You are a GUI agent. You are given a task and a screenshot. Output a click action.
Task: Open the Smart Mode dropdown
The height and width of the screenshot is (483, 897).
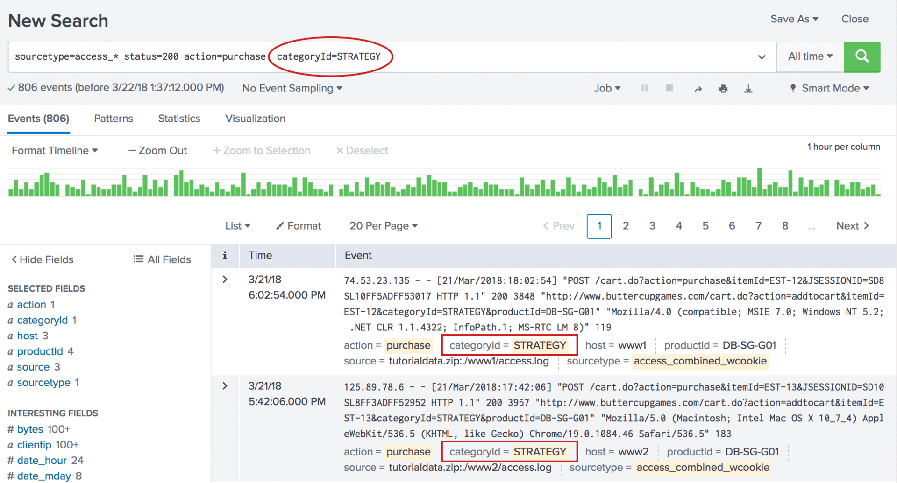pos(830,88)
